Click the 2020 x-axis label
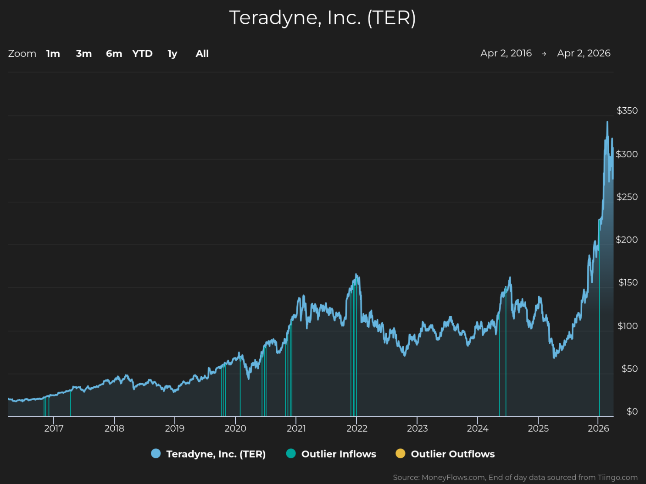Viewport: 646px width, 484px height. (x=235, y=429)
